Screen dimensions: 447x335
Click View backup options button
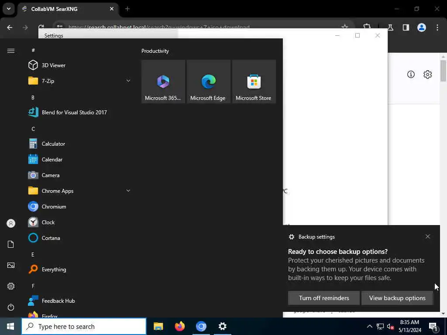coord(397,298)
